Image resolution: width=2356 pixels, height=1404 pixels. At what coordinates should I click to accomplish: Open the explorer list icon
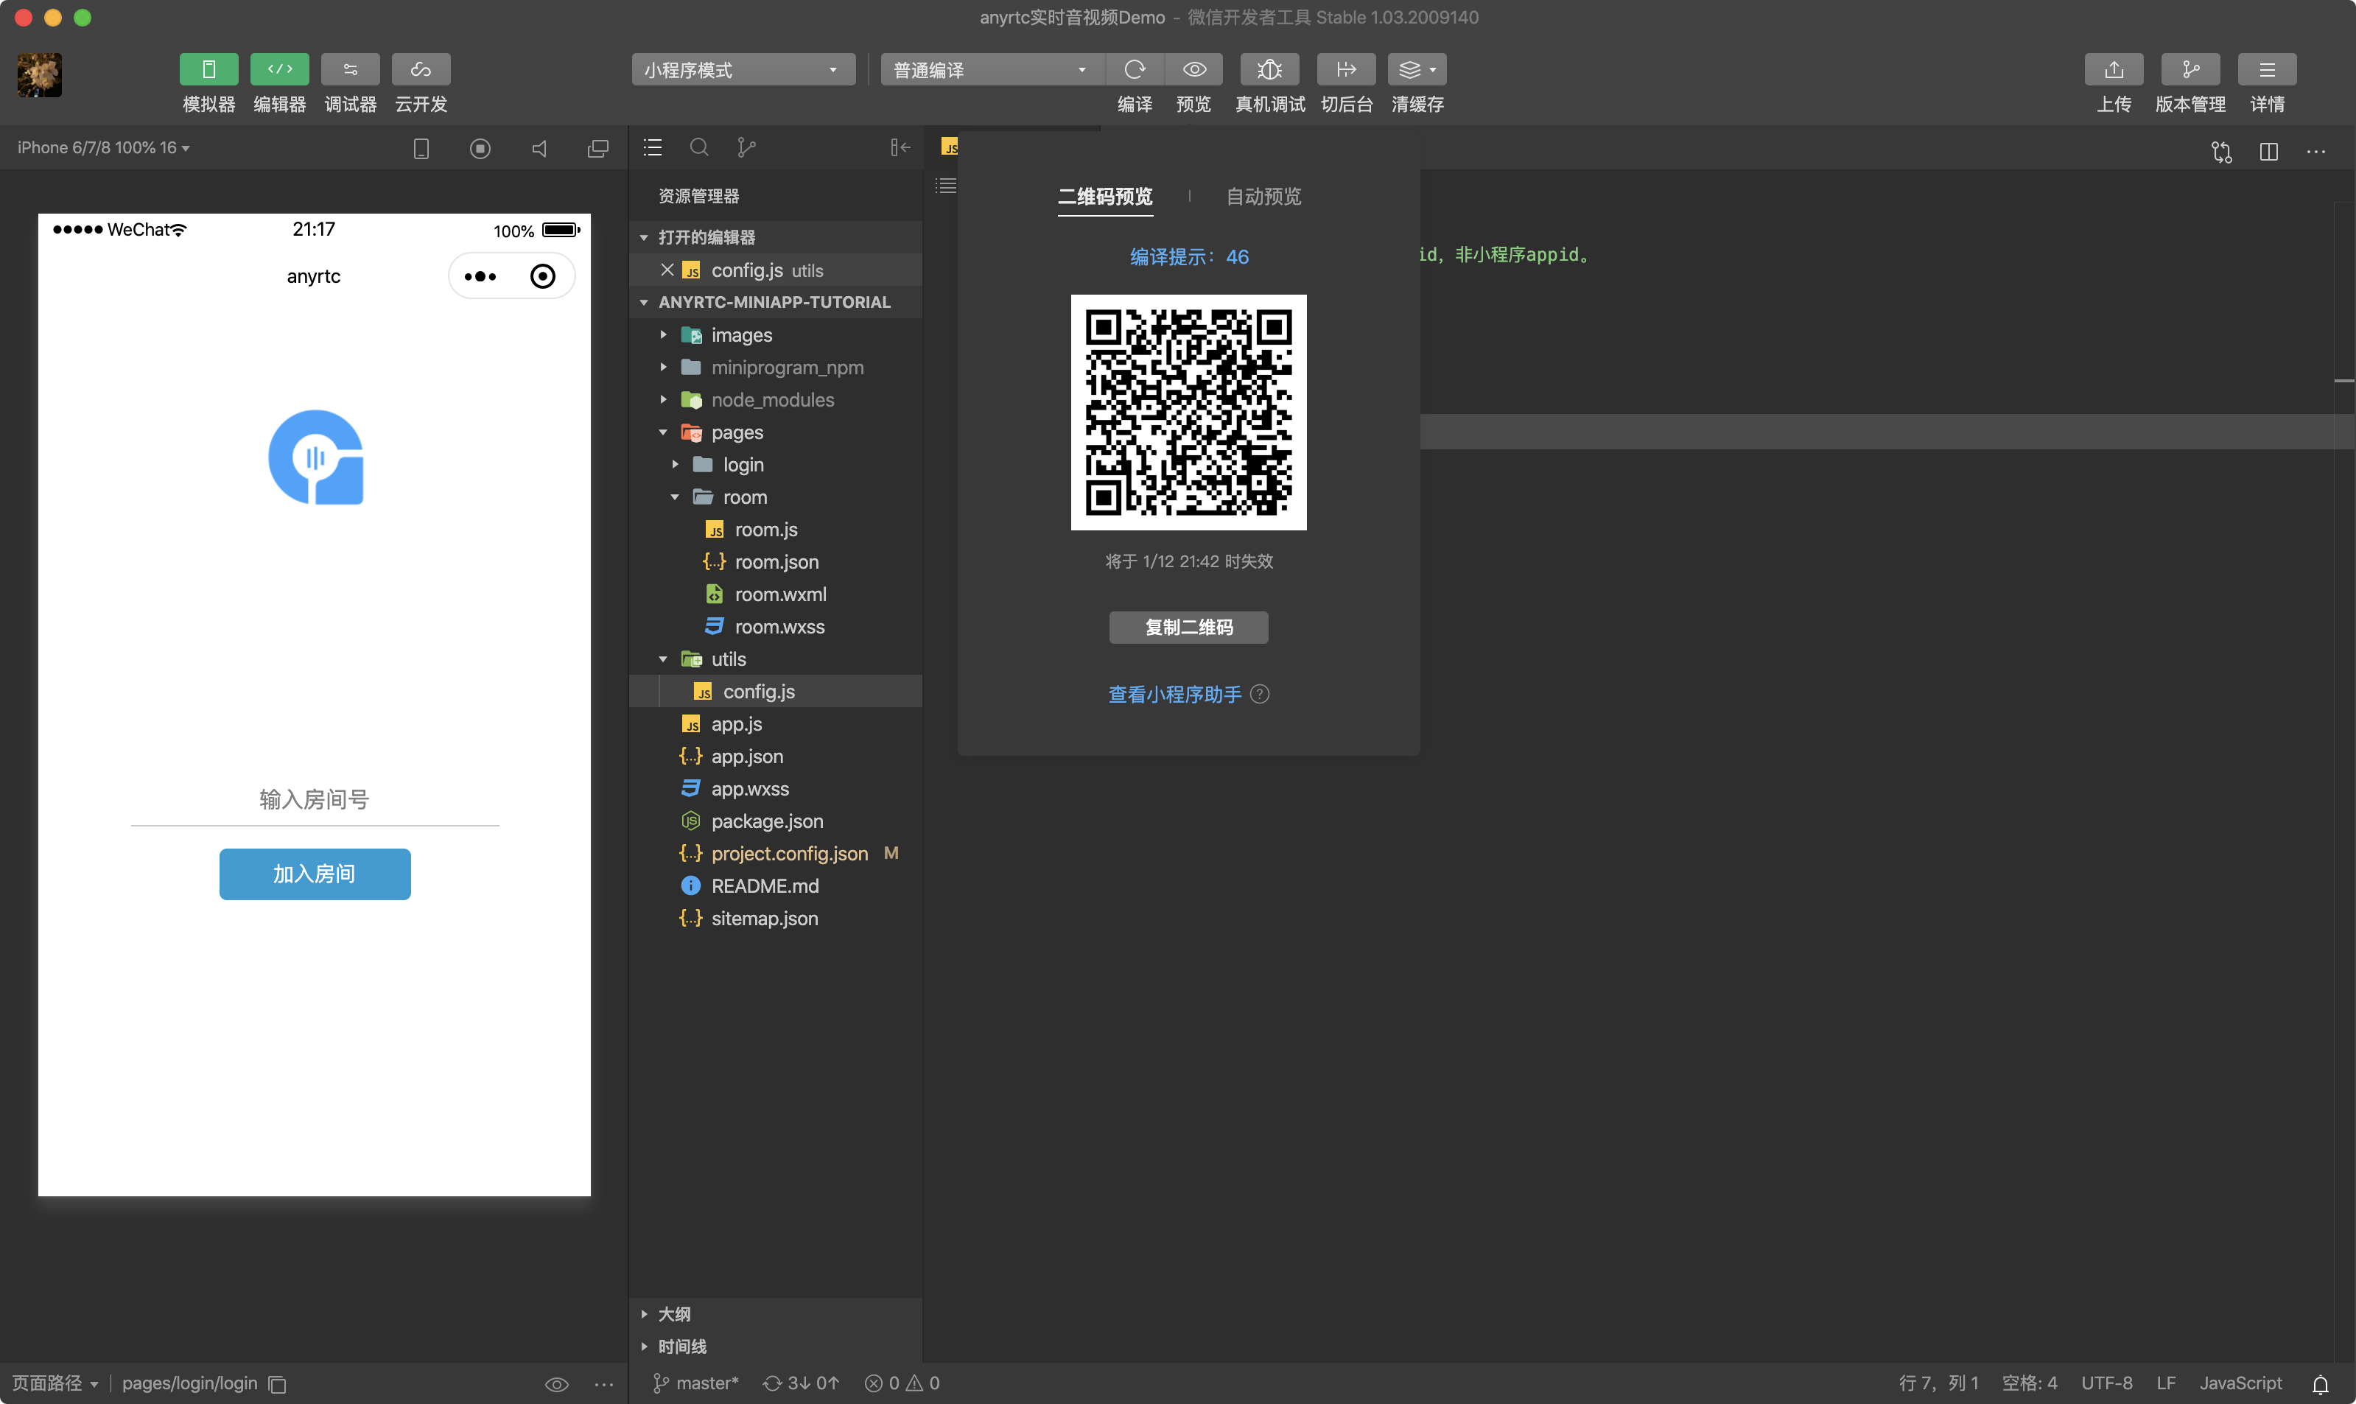click(653, 147)
